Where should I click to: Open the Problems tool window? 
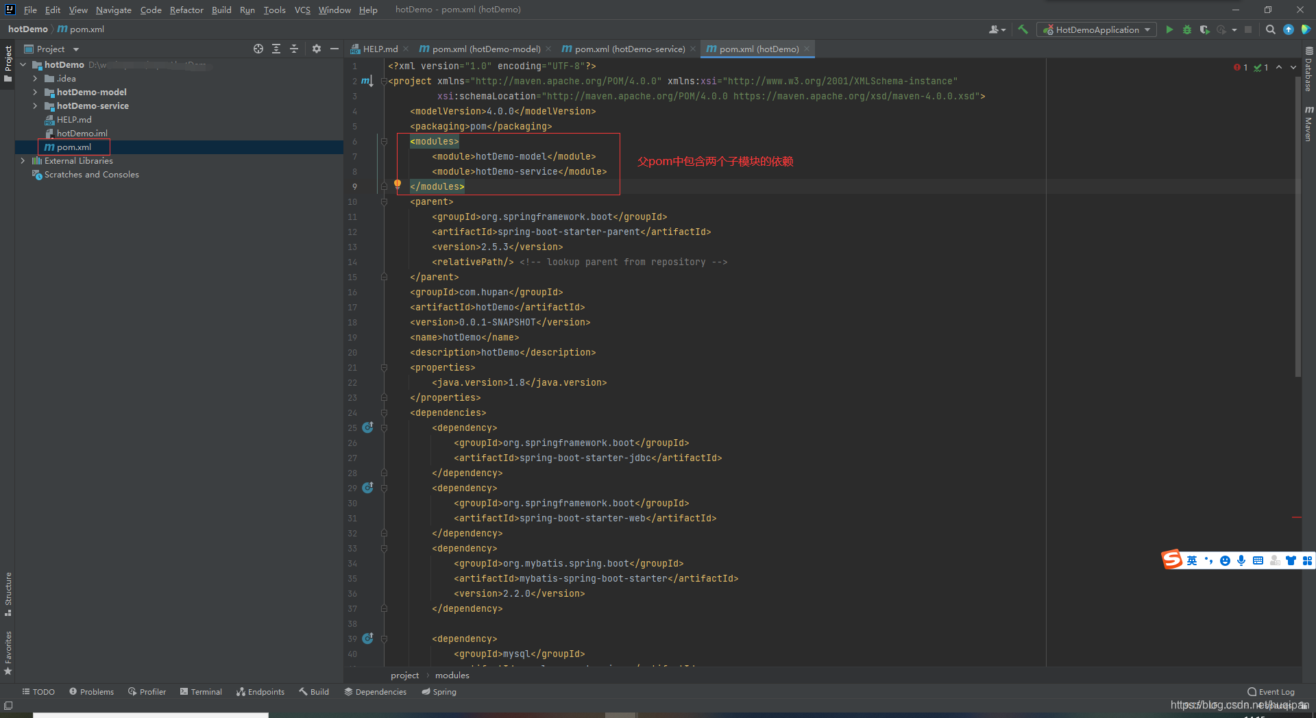(91, 692)
